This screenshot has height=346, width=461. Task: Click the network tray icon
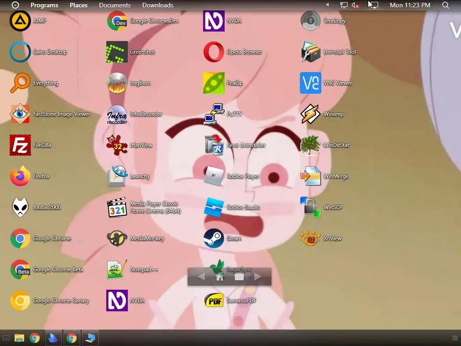[343, 5]
